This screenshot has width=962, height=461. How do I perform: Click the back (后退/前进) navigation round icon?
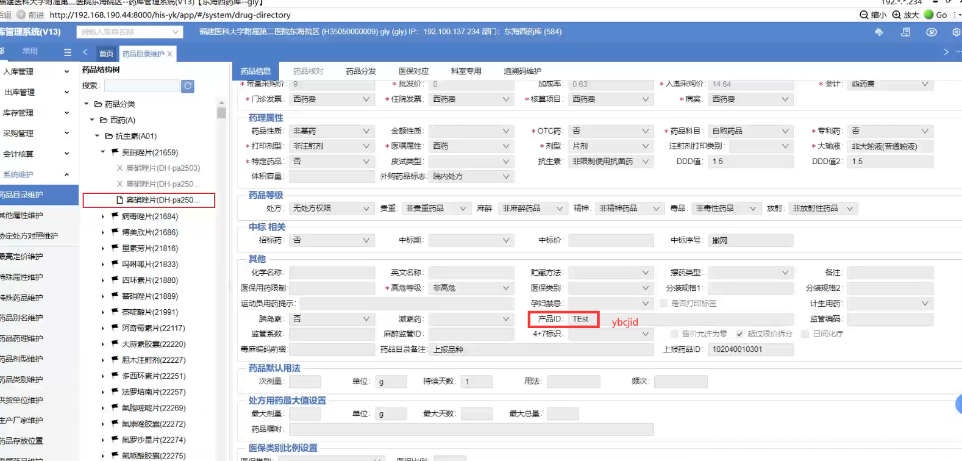click(21, 15)
